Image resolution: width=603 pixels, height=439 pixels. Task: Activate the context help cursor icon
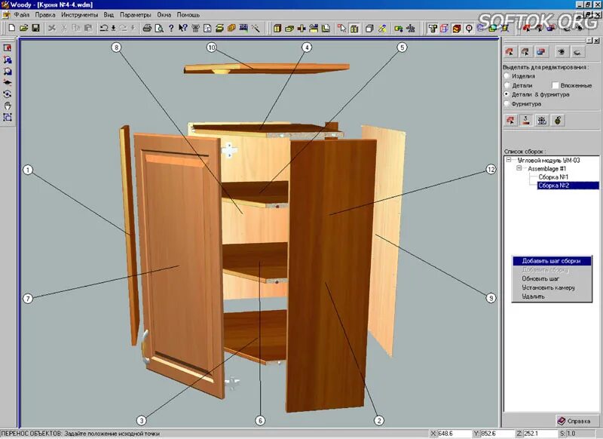click(x=183, y=28)
